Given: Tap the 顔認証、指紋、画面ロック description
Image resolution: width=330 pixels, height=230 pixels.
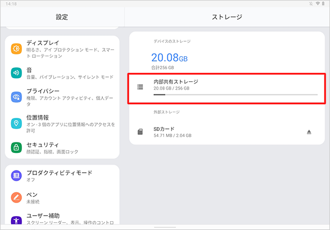Looking at the screenshot, I should coord(52,152).
